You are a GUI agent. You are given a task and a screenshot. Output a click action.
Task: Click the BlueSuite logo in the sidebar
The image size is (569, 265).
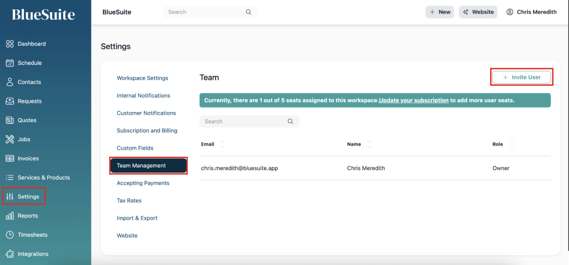click(43, 14)
